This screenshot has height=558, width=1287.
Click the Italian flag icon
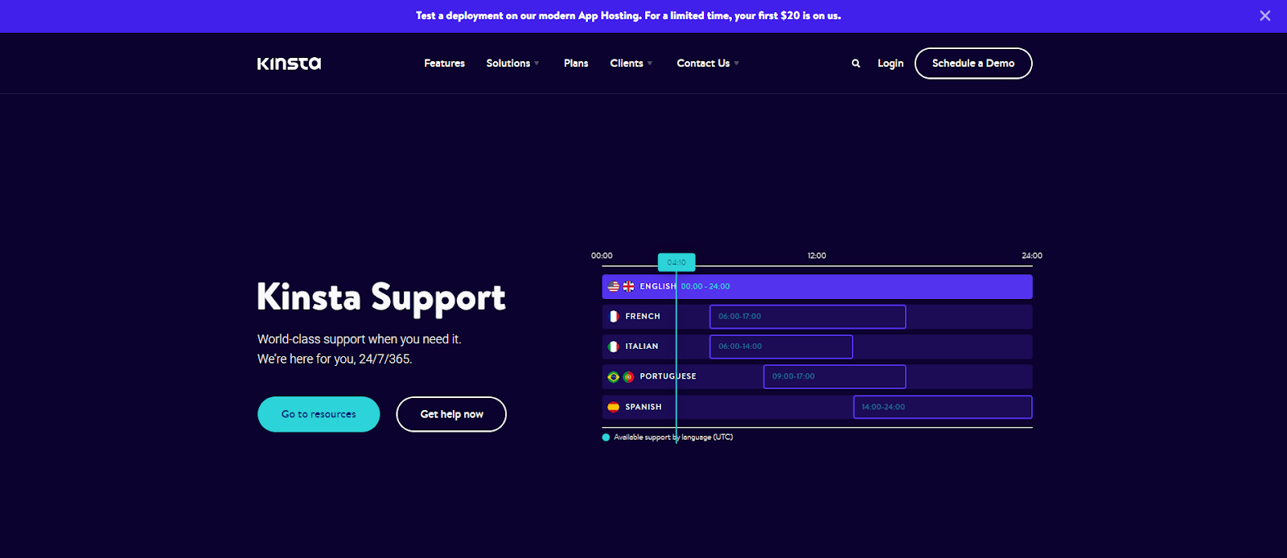coord(614,347)
